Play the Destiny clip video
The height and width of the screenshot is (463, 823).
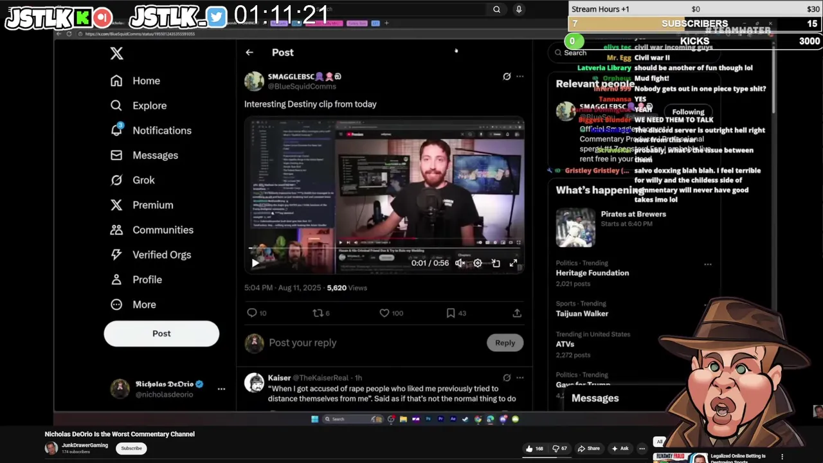[255, 262]
